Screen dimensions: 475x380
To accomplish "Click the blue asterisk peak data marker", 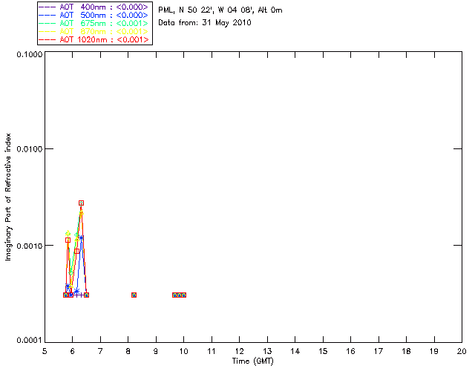I will [x=81, y=238].
